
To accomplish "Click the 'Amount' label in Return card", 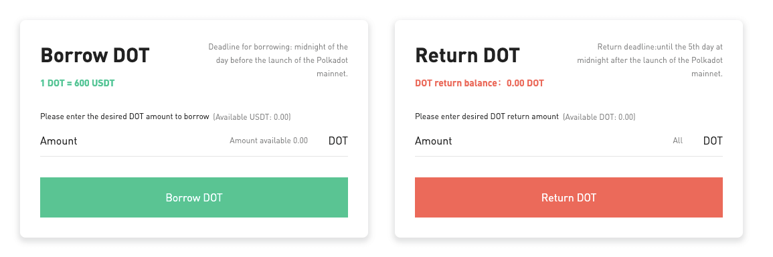I will coord(433,141).
